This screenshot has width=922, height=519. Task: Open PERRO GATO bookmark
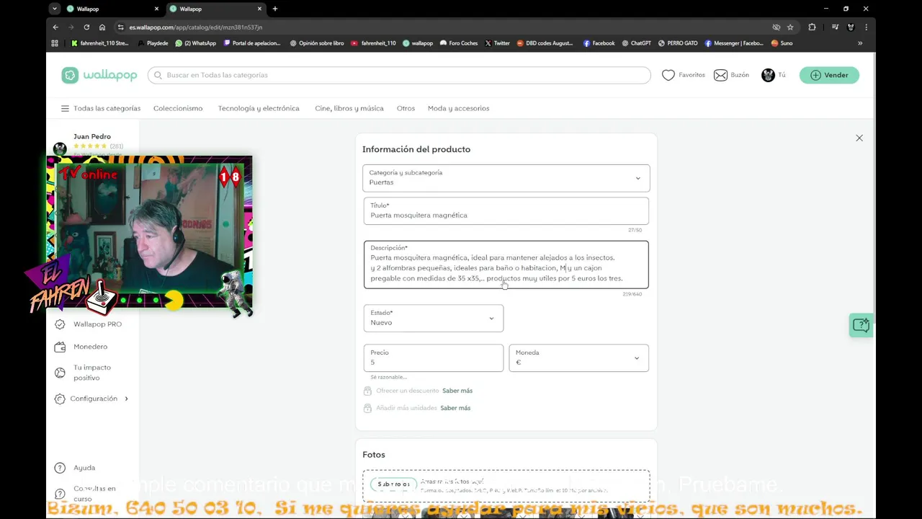click(x=678, y=43)
